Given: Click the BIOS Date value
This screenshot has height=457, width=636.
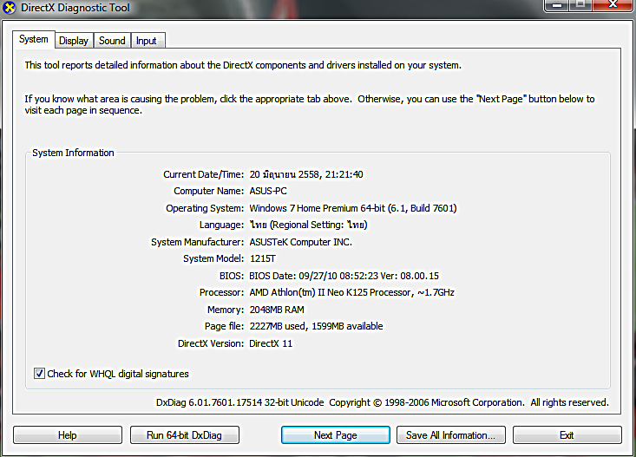Looking at the screenshot, I should point(344,276).
